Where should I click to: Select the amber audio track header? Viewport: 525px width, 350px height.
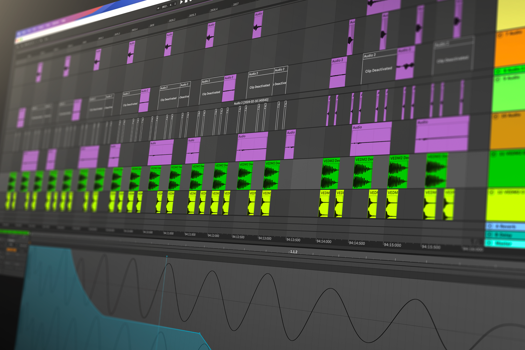coord(507,131)
